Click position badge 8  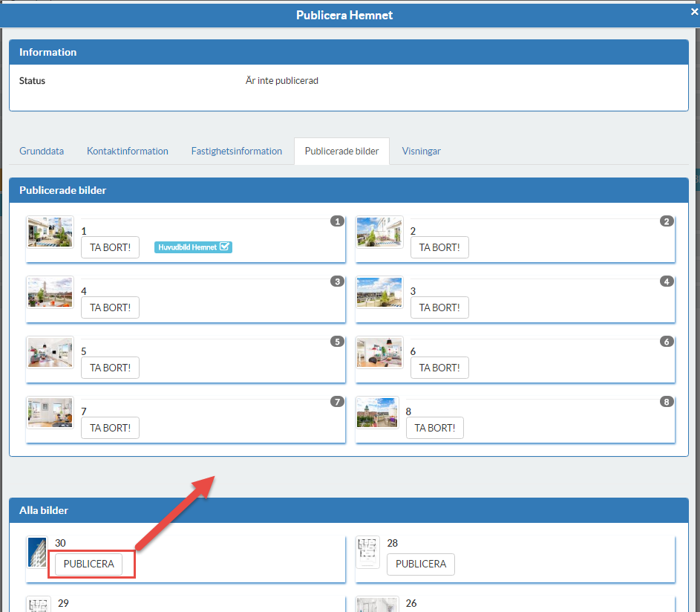[x=667, y=402]
